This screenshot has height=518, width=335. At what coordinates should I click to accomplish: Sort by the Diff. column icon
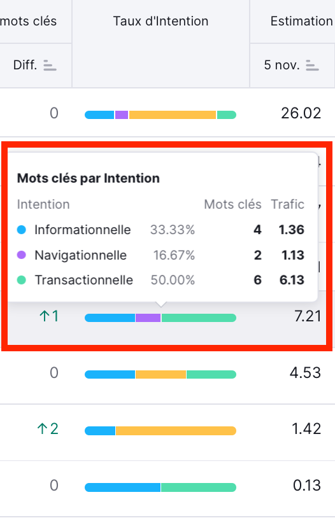click(x=50, y=66)
